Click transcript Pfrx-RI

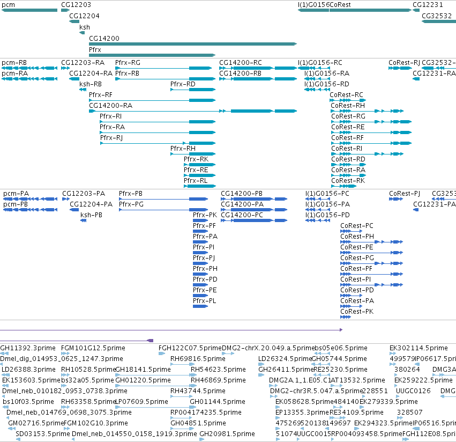coord(158,122)
